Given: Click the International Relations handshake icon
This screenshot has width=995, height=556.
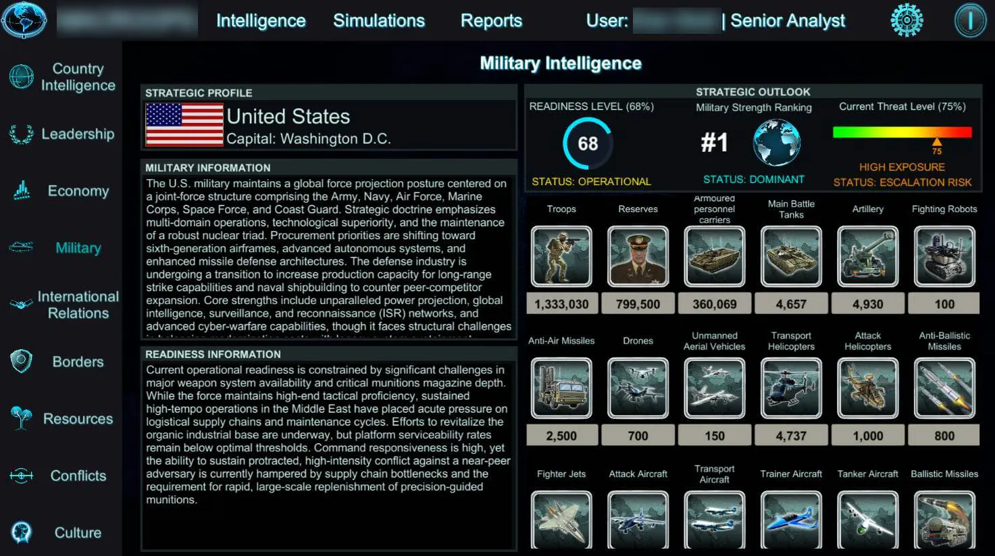Looking at the screenshot, I should coord(22,304).
